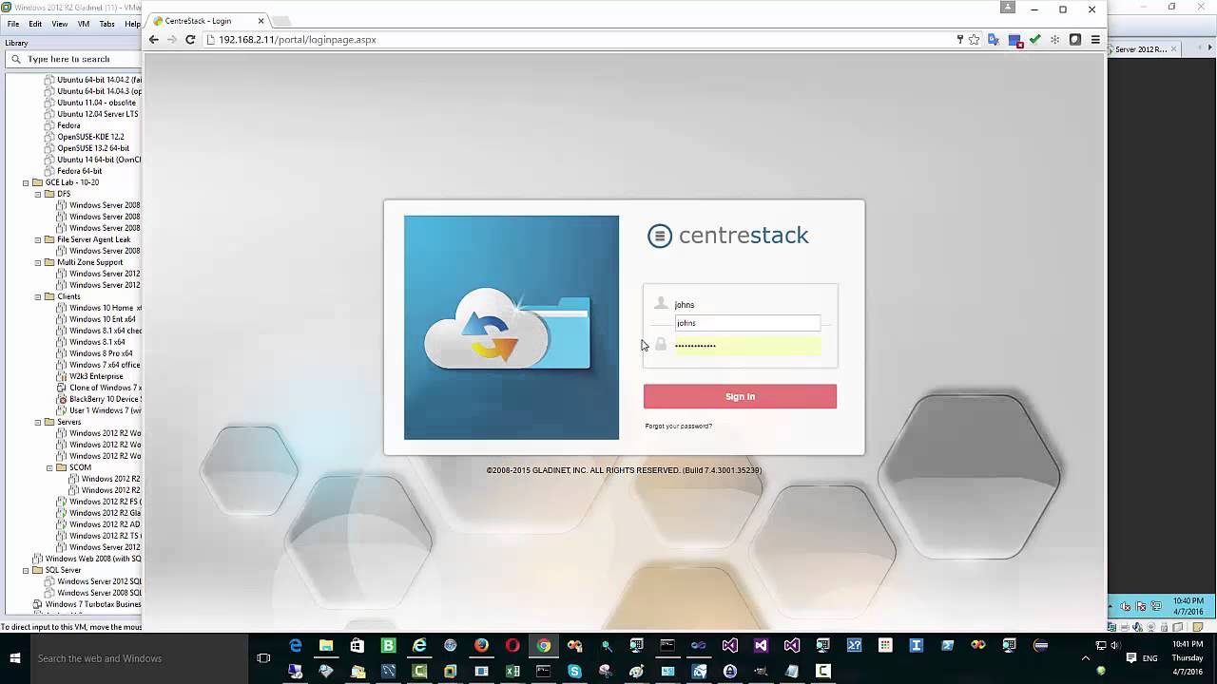Collapse the GCE Lab - 10-20 folder
Screen dimensions: 1217x684
point(26,182)
